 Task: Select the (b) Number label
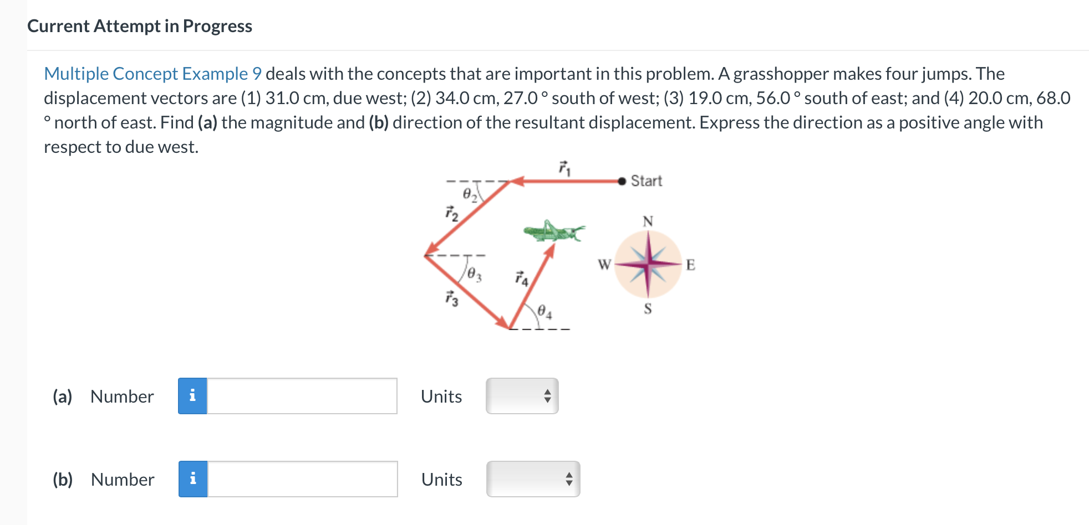(103, 478)
